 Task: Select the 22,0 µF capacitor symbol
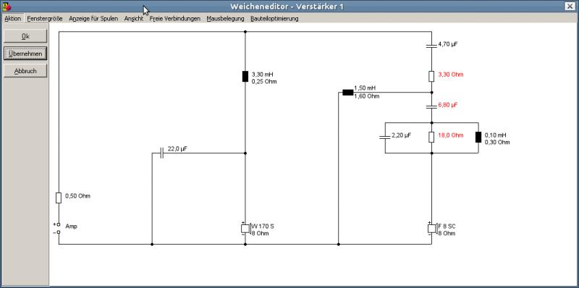click(x=161, y=153)
